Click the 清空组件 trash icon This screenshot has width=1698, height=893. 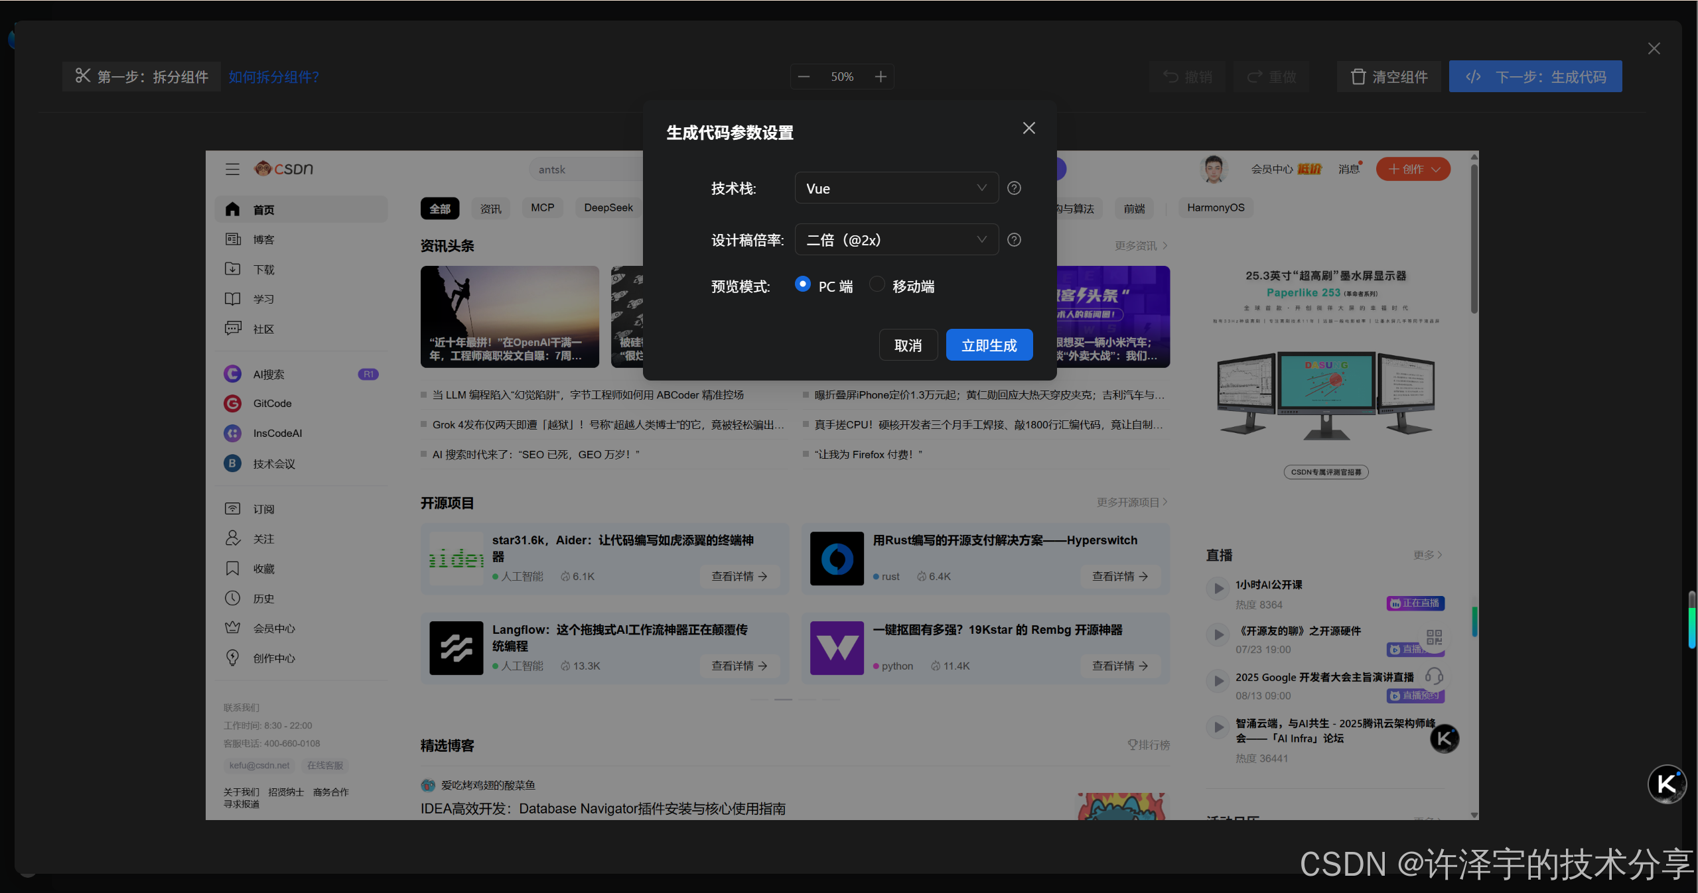1358,76
